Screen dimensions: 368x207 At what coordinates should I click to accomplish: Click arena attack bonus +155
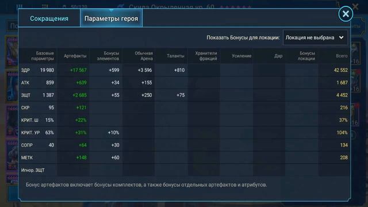(x=147, y=83)
